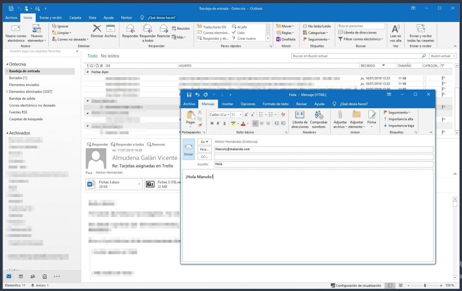This screenshot has height=291, width=462.
Task: Open the Calendar icon in navigation bar
Action: [x=21, y=276]
